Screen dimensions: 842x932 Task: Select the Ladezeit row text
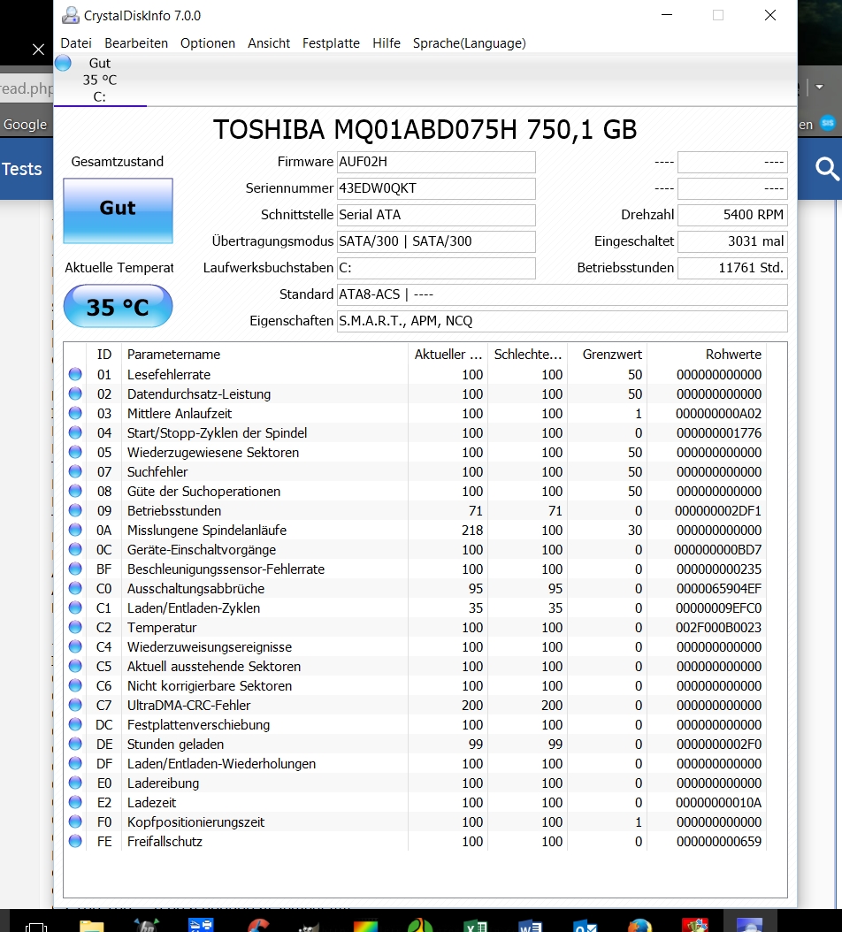151,802
